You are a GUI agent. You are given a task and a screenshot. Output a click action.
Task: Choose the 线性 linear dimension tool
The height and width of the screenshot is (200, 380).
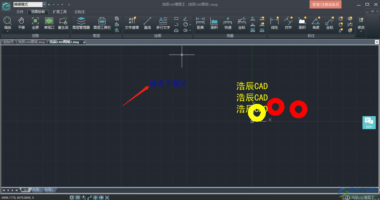pos(275,23)
